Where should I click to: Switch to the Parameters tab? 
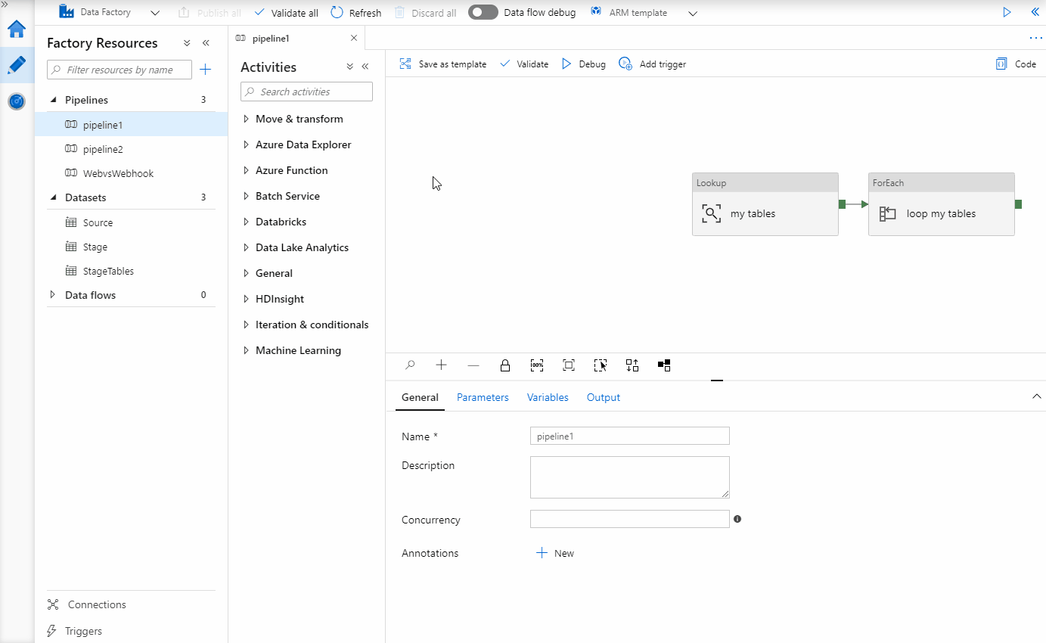(x=483, y=396)
